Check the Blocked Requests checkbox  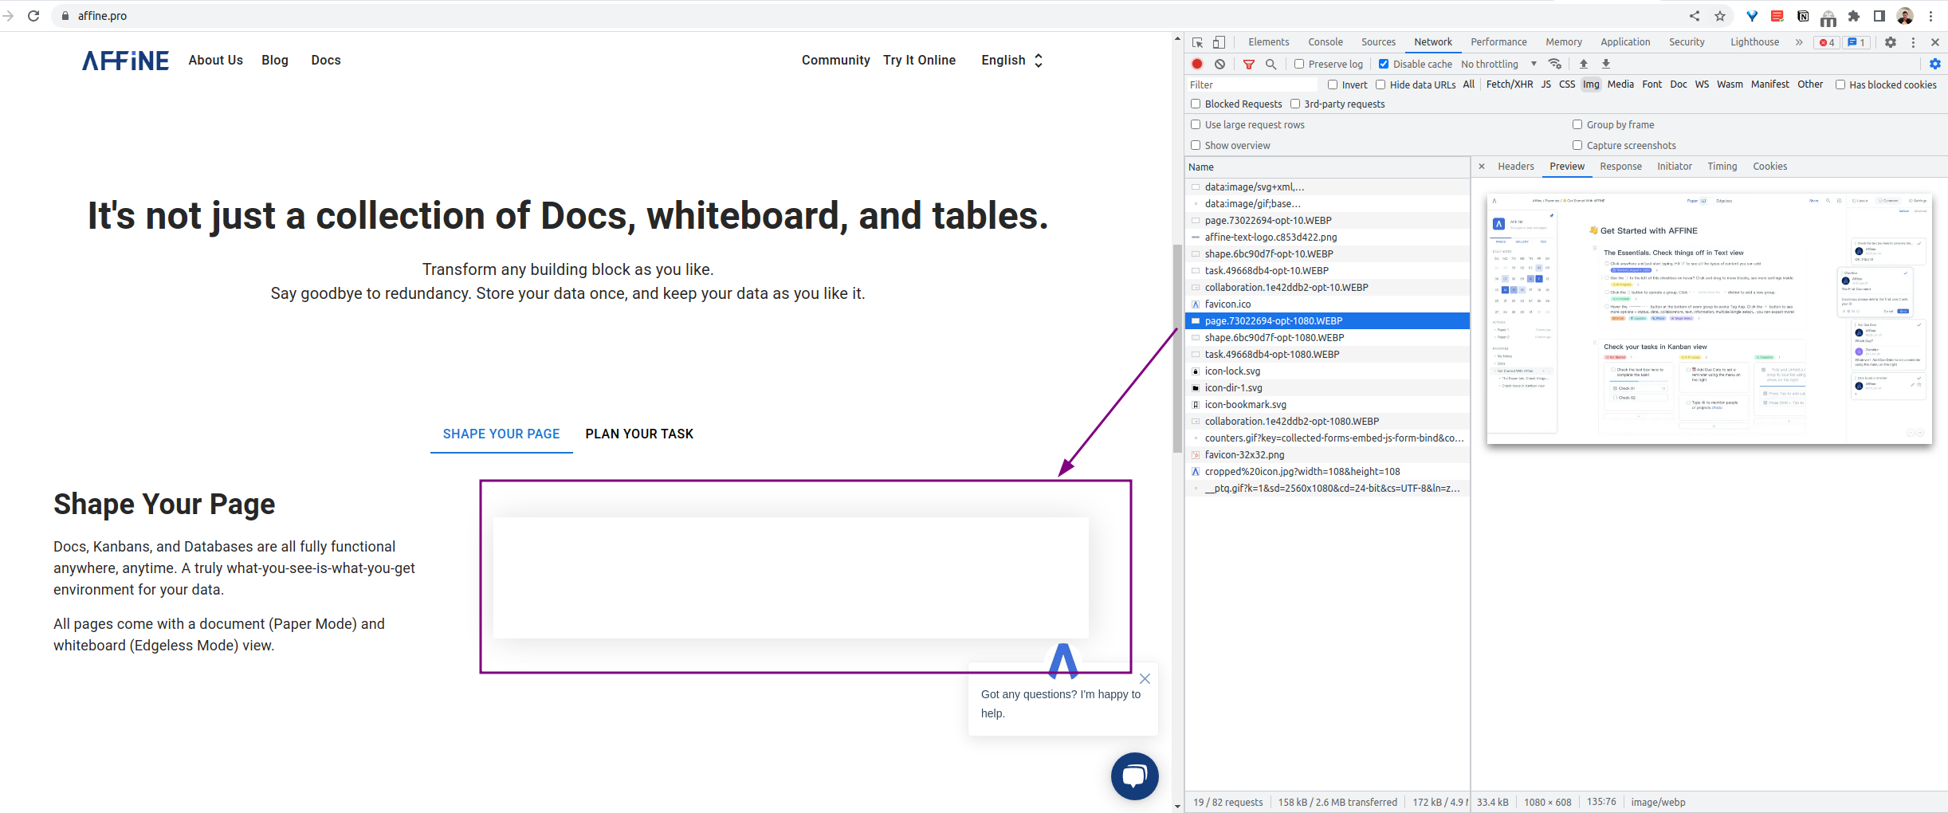[x=1196, y=104]
